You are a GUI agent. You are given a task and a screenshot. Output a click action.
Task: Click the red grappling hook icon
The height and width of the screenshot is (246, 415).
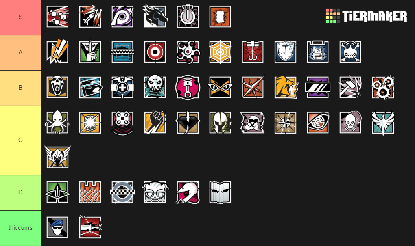[253, 52]
